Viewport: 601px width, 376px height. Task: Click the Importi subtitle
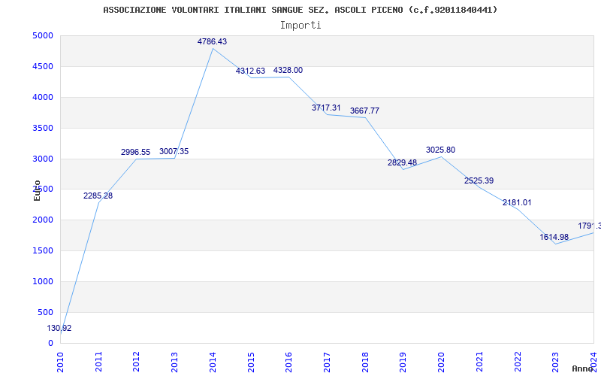click(x=300, y=26)
